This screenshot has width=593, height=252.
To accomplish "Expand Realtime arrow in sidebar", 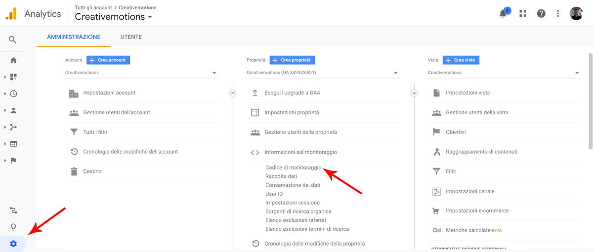I will [5, 94].
